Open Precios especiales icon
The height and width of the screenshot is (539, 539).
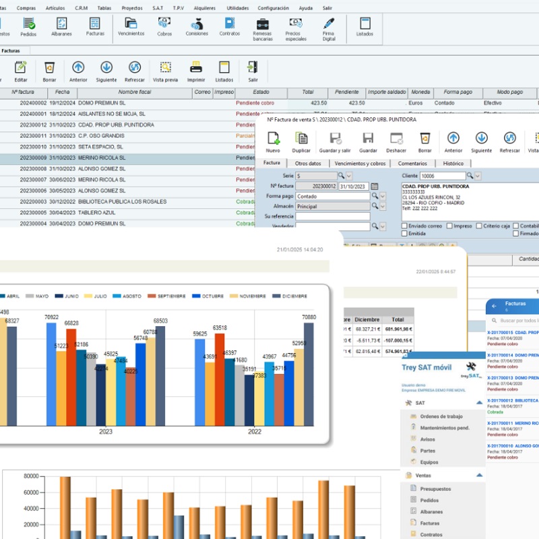point(296,30)
